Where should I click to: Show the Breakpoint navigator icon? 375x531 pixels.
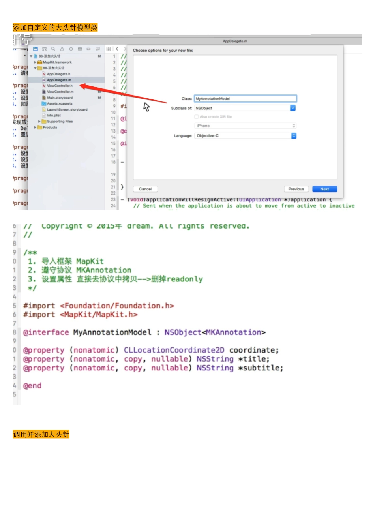coord(88,49)
